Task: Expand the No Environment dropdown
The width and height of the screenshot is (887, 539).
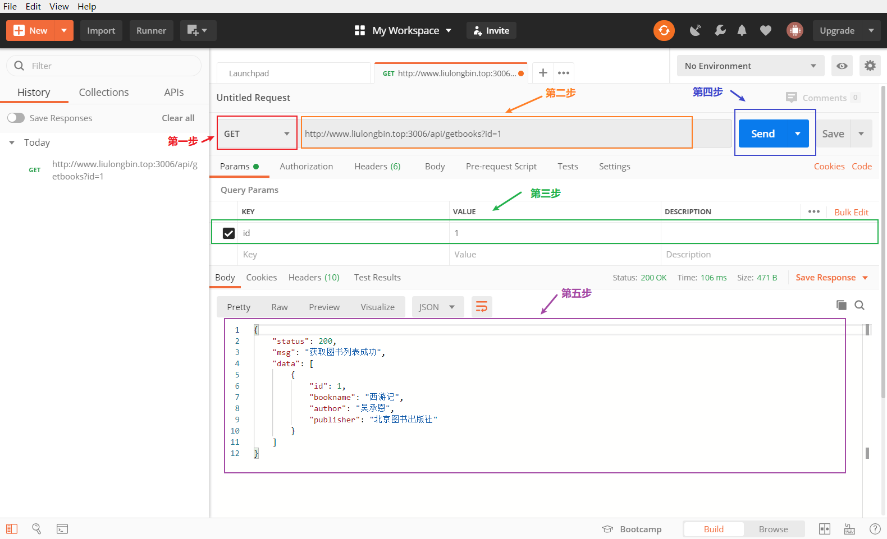Action: click(750, 66)
